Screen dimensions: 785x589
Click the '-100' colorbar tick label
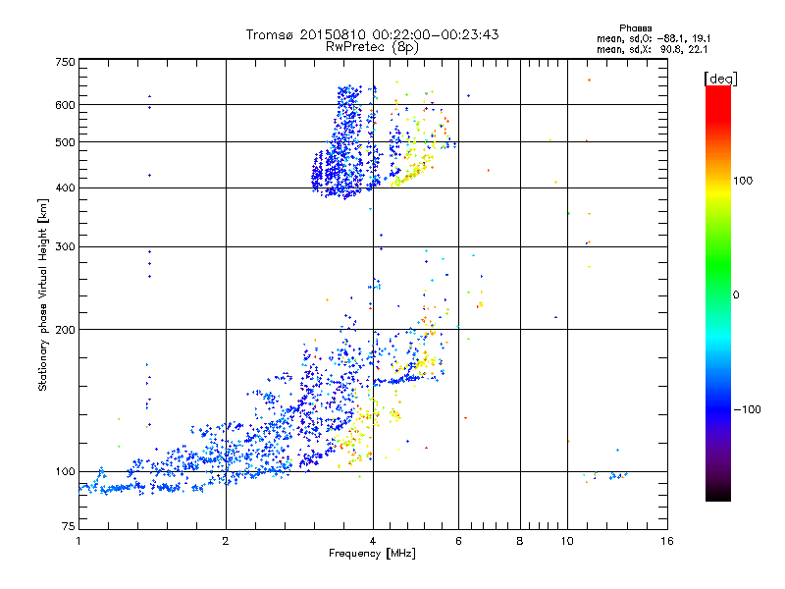click(747, 409)
